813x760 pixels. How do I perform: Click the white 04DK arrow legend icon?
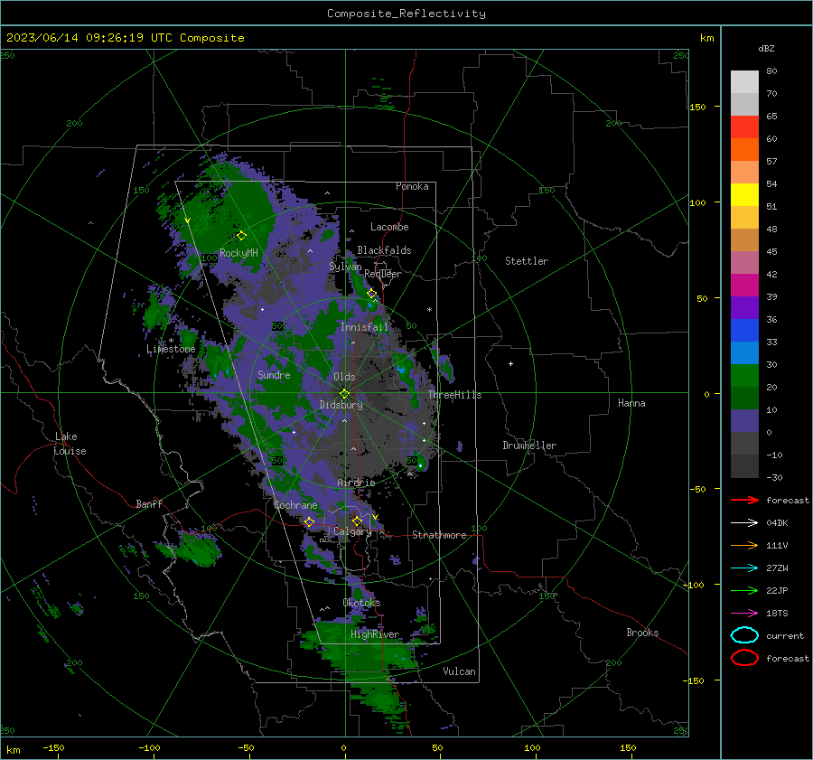(x=744, y=522)
